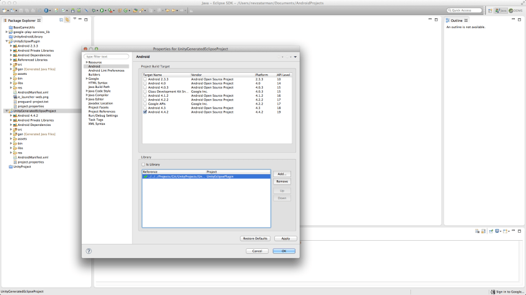Image resolution: width=526 pixels, height=295 pixels.
Task: Toggle Link with Editor in Package Explorer
Action: point(67,20)
